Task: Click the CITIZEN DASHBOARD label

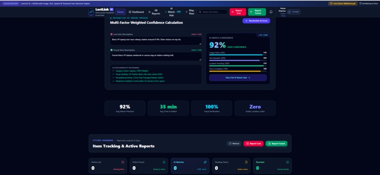Action: tap(103, 141)
